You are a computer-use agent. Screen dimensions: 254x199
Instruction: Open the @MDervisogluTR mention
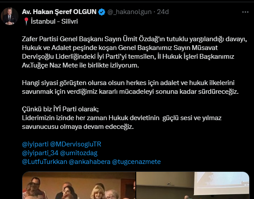click(76, 144)
